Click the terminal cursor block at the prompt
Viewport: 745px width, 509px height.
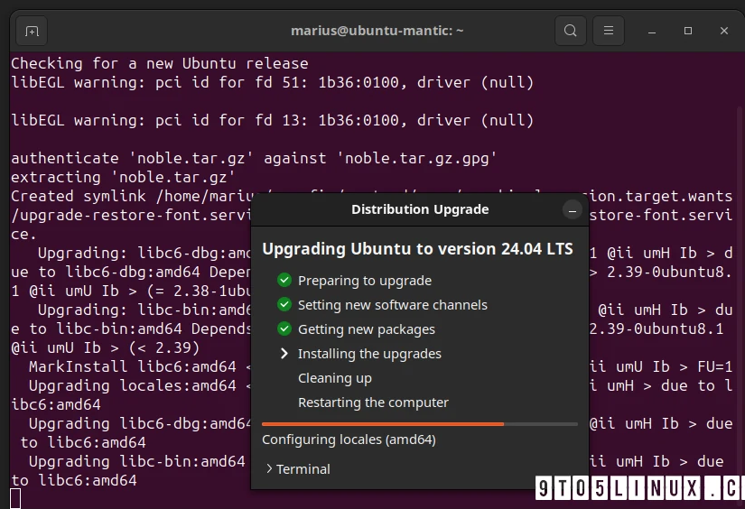point(15,498)
